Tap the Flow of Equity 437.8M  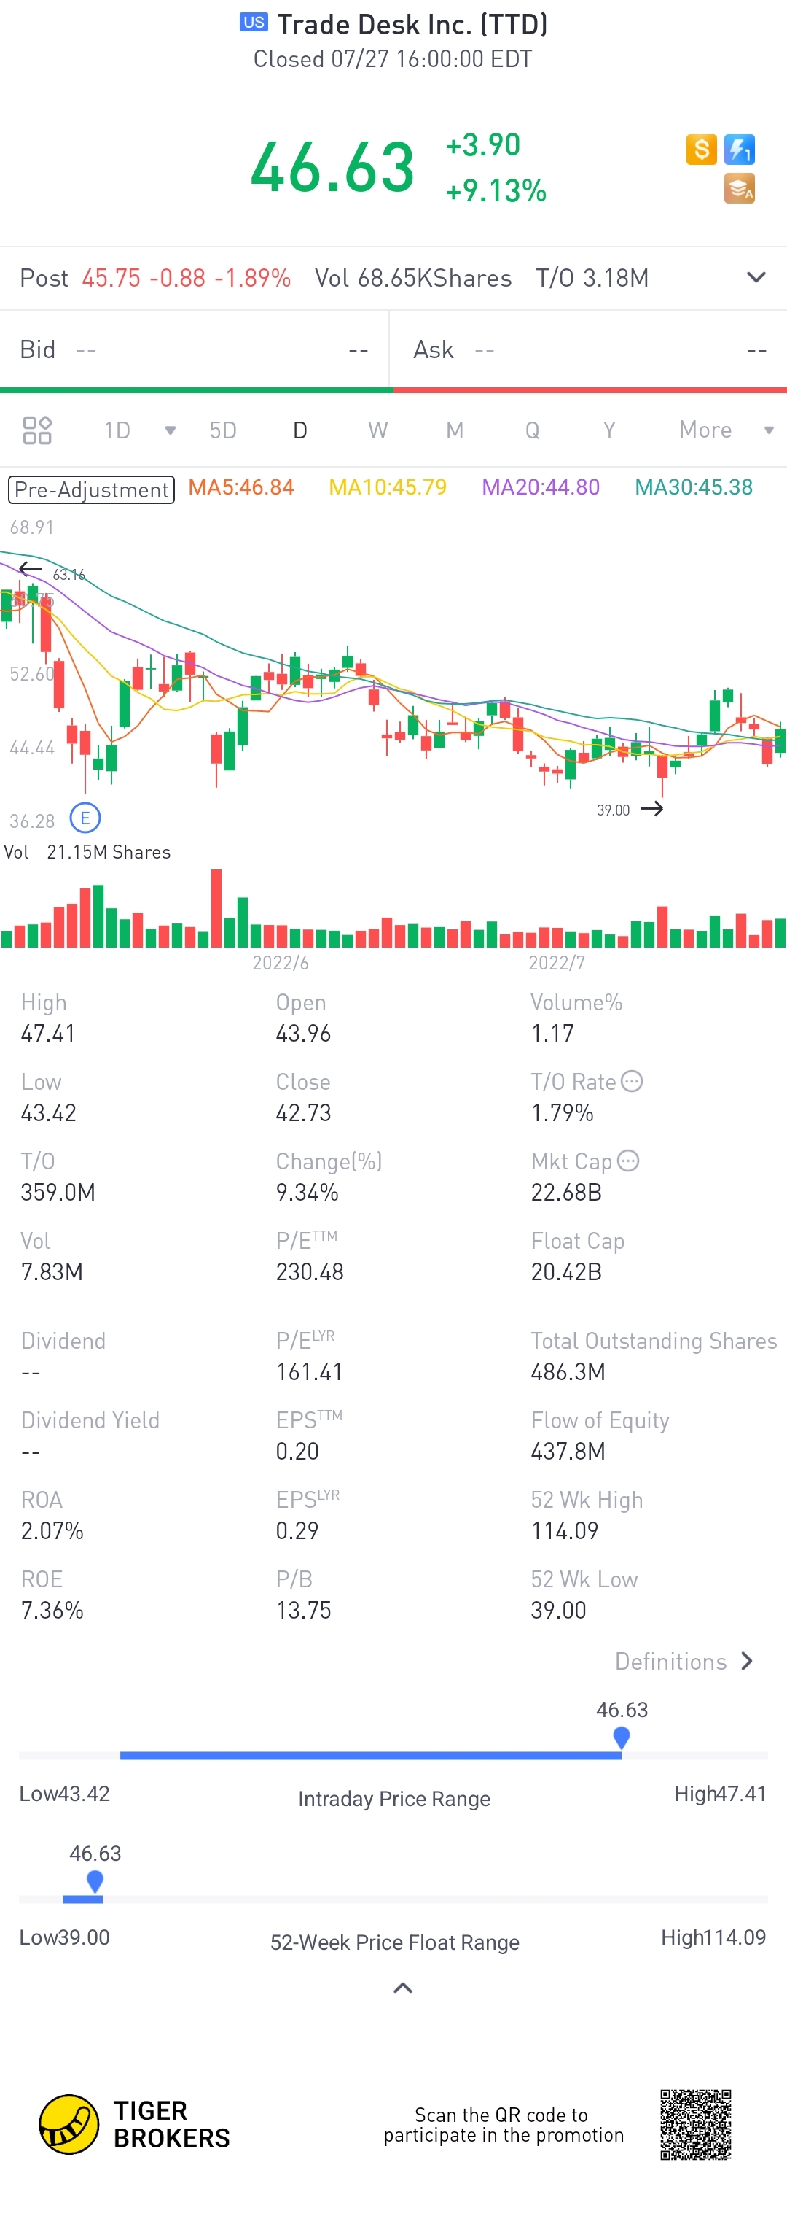coord(568,1452)
